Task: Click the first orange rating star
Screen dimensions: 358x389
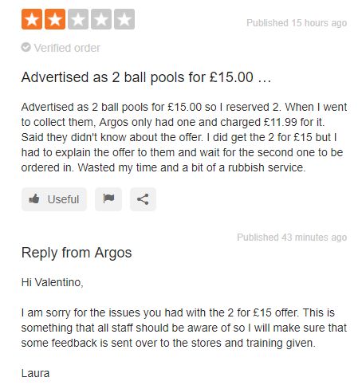Action: click(x=32, y=19)
